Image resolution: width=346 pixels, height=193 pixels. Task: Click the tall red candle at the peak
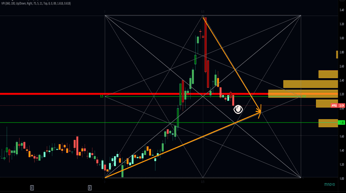(205, 45)
